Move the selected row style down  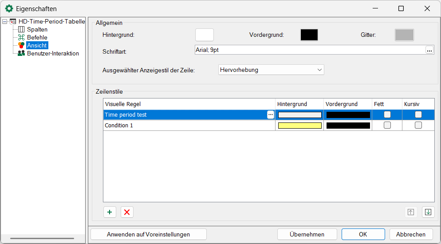coord(428,212)
